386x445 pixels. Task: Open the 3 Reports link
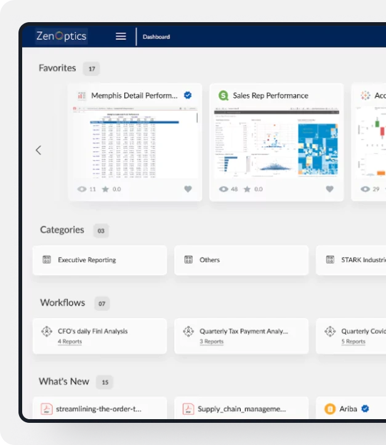point(211,342)
